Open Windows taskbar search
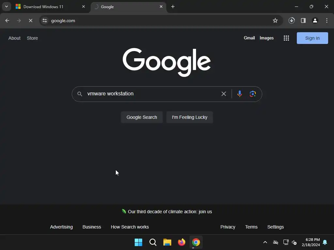 coord(153,242)
